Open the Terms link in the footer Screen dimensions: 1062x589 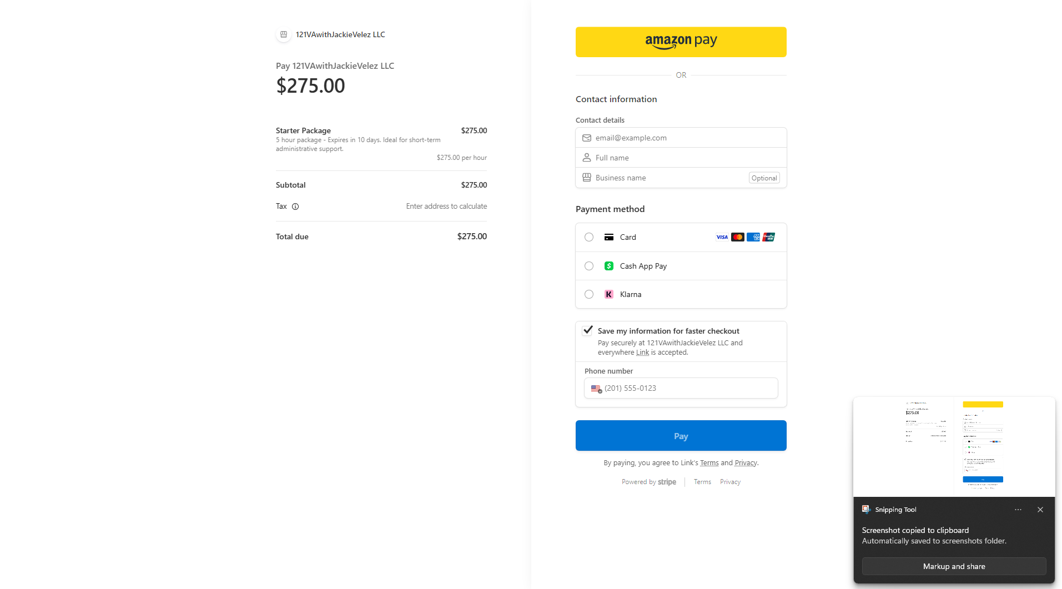tap(702, 482)
